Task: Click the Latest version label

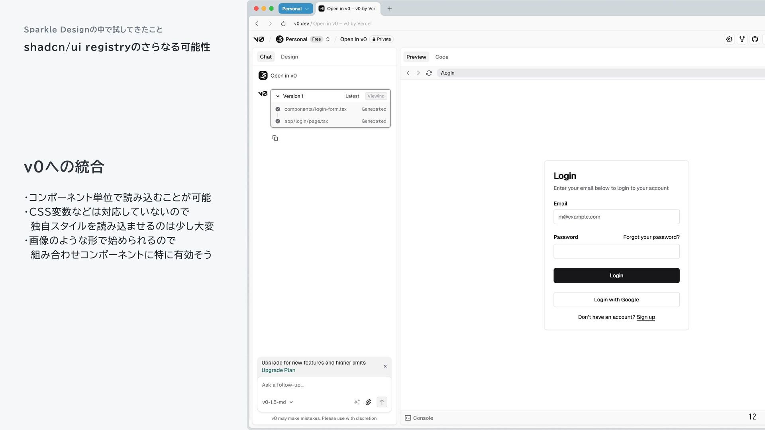Action: [352, 96]
